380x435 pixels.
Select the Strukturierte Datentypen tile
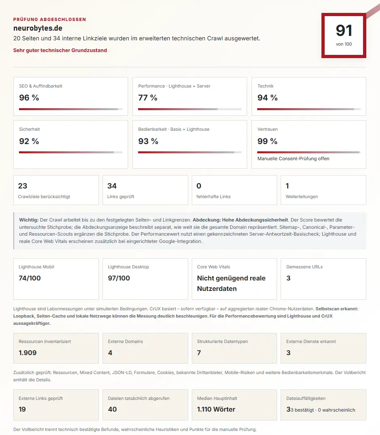coord(234,348)
